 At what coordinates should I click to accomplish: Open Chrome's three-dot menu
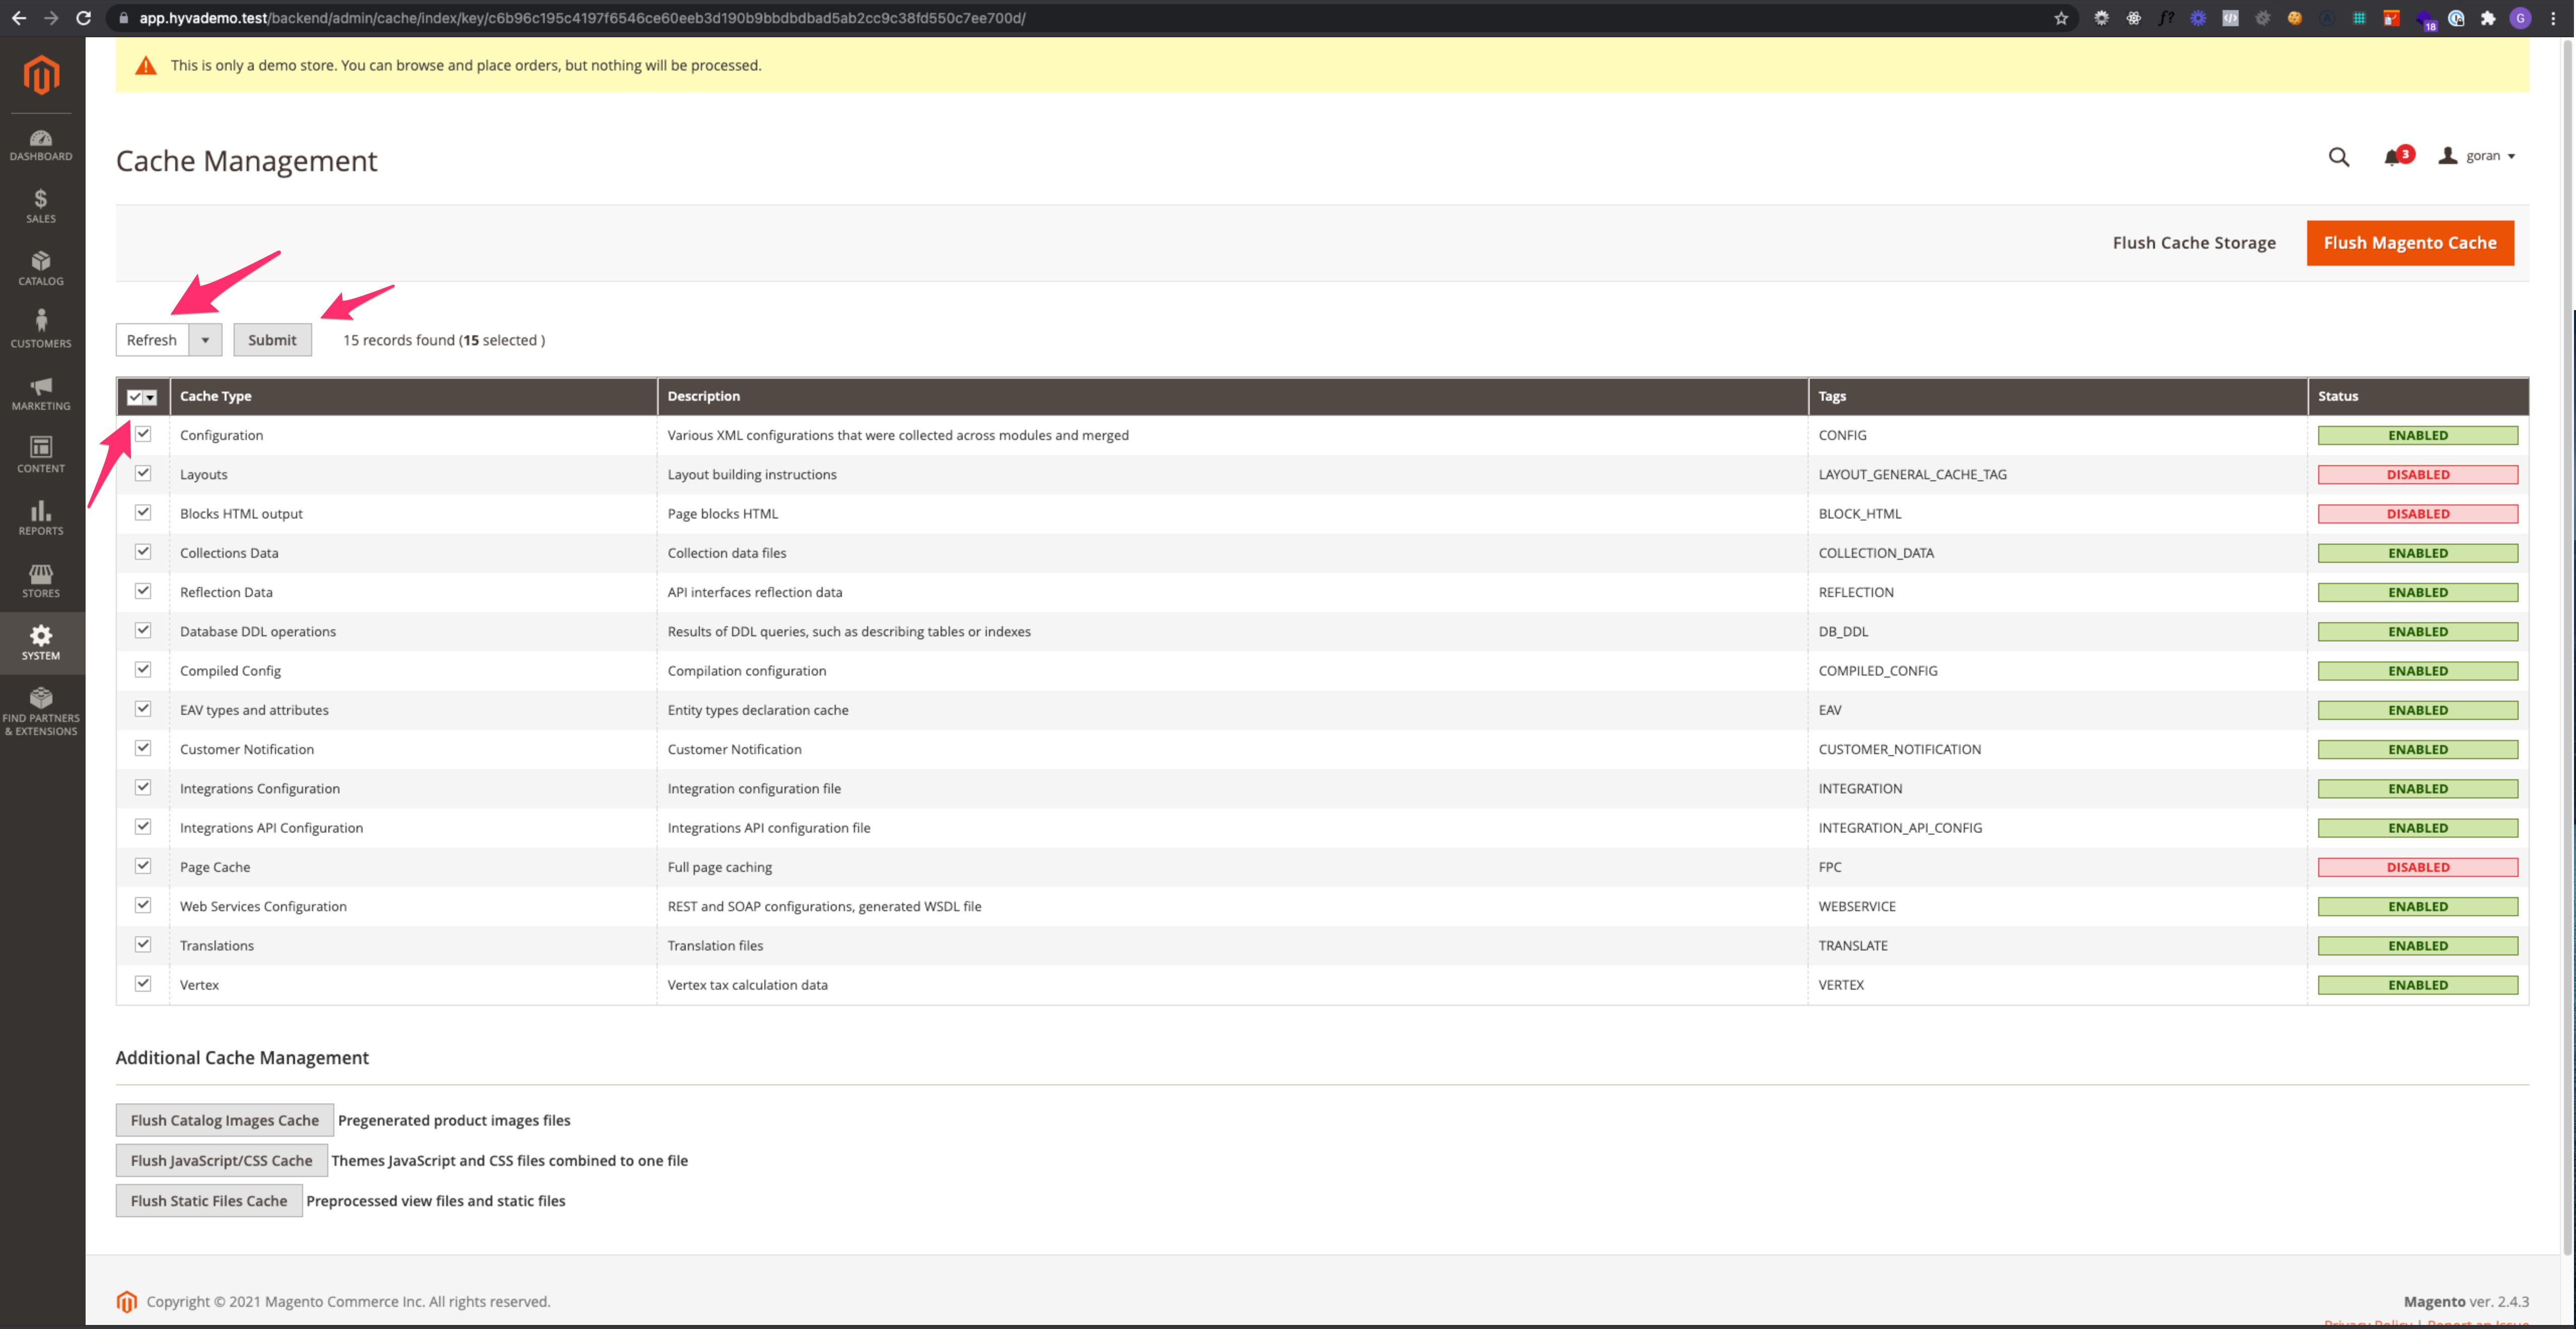[2553, 18]
